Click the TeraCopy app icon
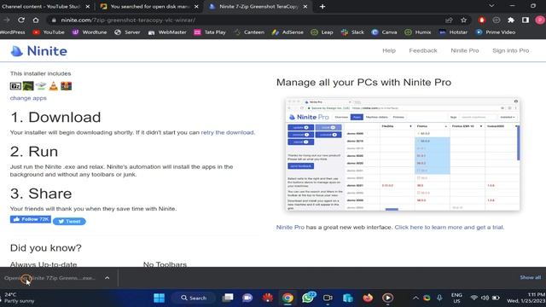This screenshot has width=546, height=307. click(41, 85)
